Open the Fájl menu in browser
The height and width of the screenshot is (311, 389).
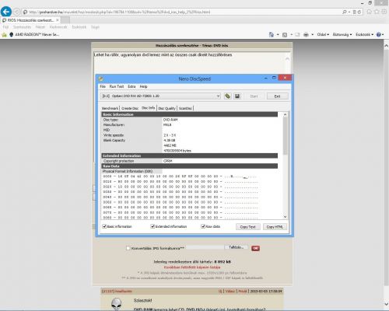[5, 27]
